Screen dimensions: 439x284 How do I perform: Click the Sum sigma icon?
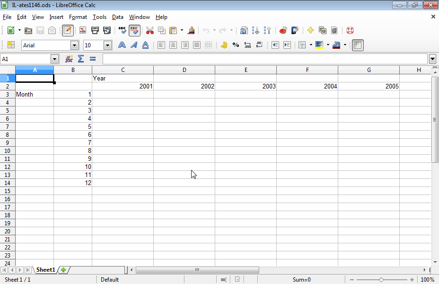point(81,59)
